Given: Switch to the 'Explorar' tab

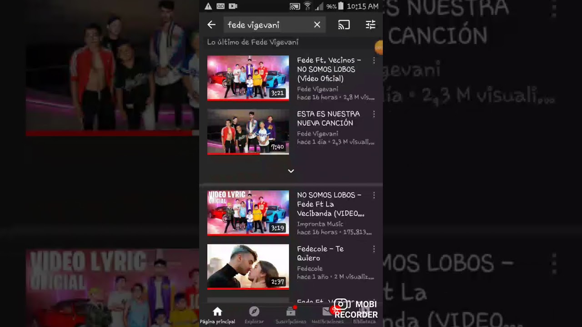Looking at the screenshot, I should click(254, 315).
